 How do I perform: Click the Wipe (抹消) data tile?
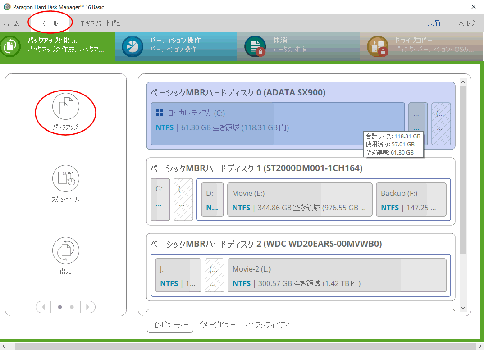click(x=298, y=45)
